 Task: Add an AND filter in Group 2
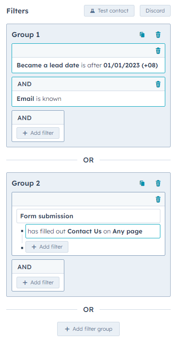point(38,283)
